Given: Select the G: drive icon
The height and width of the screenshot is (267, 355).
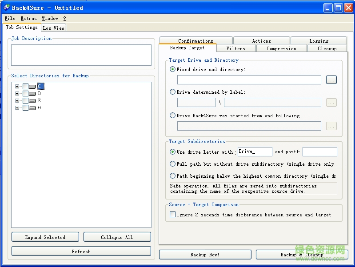Looking at the screenshot, I should (x=32, y=108).
